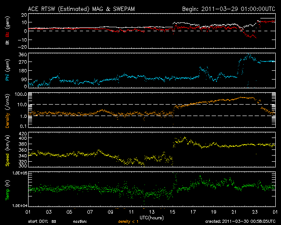This screenshot has width=281, height=225.
Task: Click the '180' tick on the Phi axis
Action: pyautogui.click(x=23, y=71)
